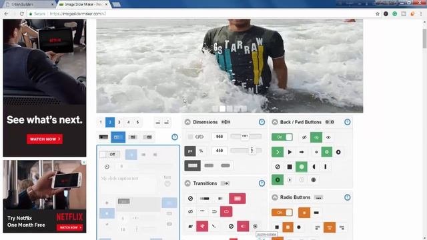Choose the first caption layout option
This screenshot has height=240, width=427.
(x=103, y=137)
